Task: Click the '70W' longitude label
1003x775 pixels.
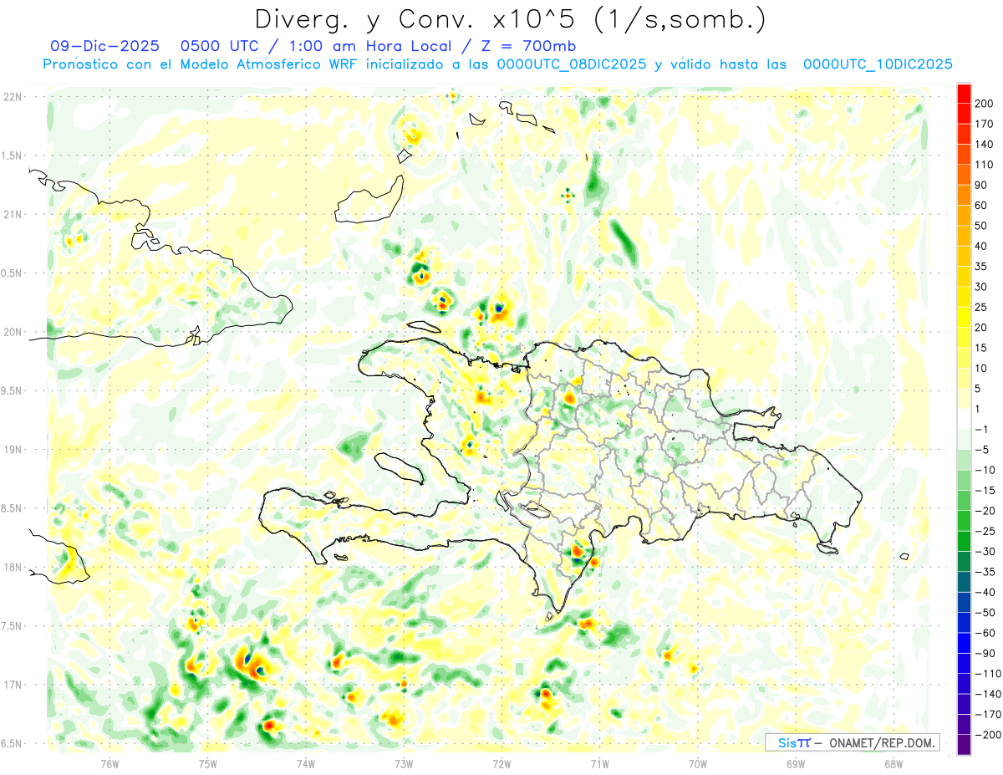Action: (x=698, y=763)
